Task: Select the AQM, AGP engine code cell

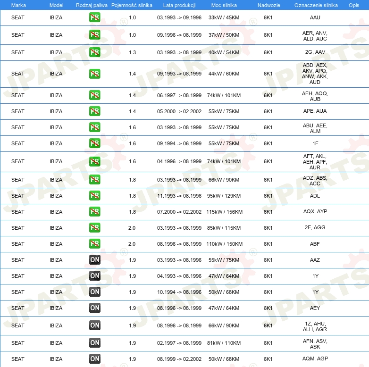Action: click(315, 359)
